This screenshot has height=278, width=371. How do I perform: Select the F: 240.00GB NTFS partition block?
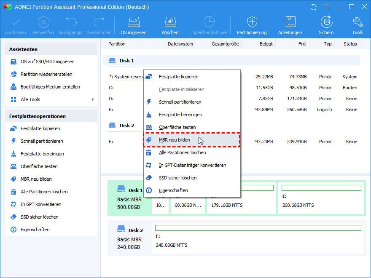[258, 238]
